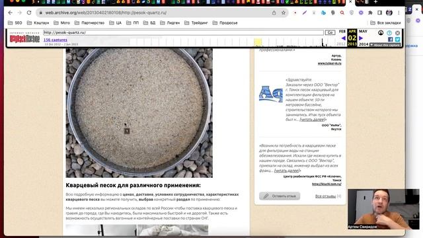Open the Трейдинг bookmarks folder
423x238 pixels.
tap(196, 23)
